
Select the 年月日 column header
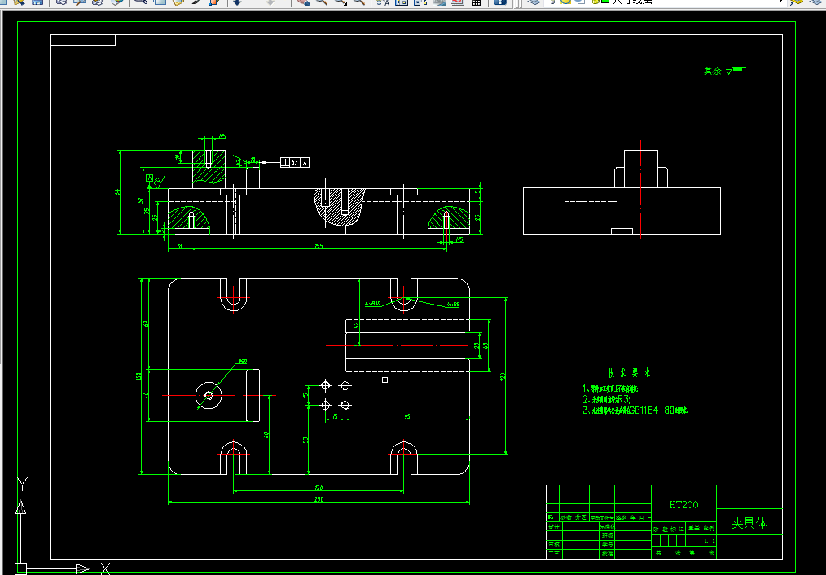640,518
